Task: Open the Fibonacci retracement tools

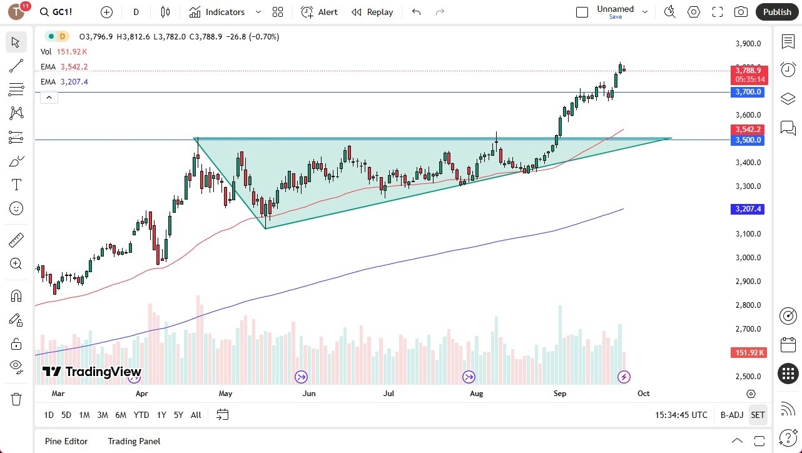Action: pos(16,89)
